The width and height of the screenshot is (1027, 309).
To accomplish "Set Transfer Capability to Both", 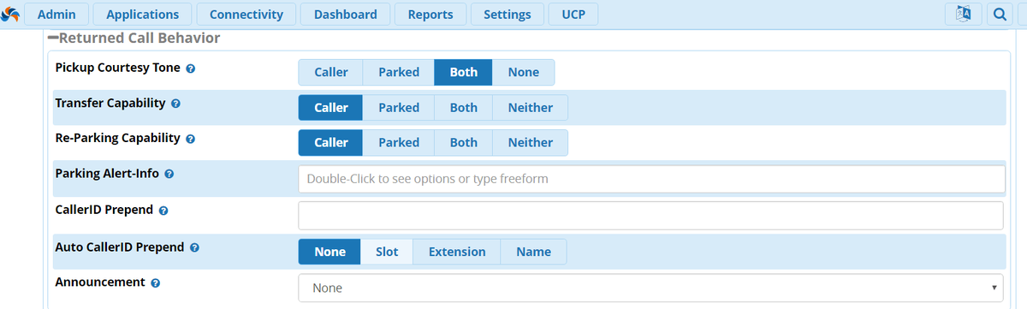I will coord(463,108).
